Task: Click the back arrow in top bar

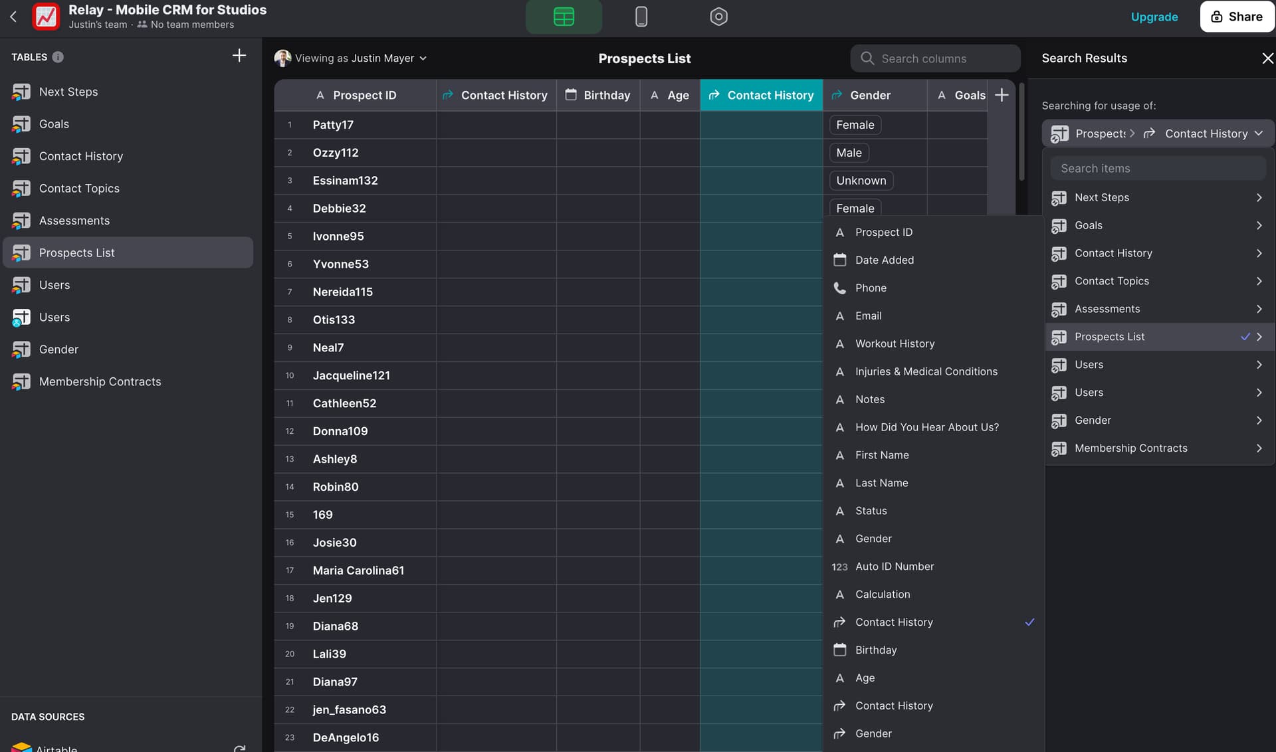Action: pos(13,17)
